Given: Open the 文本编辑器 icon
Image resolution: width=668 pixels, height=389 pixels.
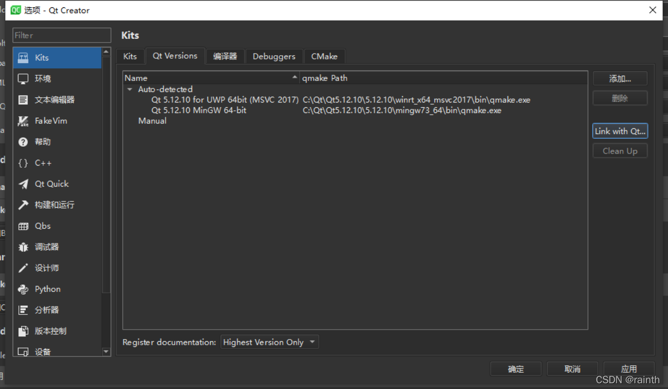Looking at the screenshot, I should coord(23,100).
